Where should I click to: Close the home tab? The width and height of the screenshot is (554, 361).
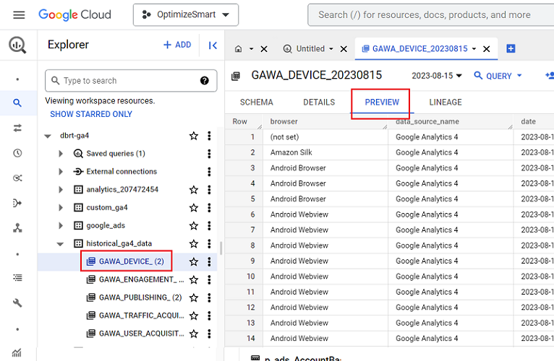[x=264, y=49]
